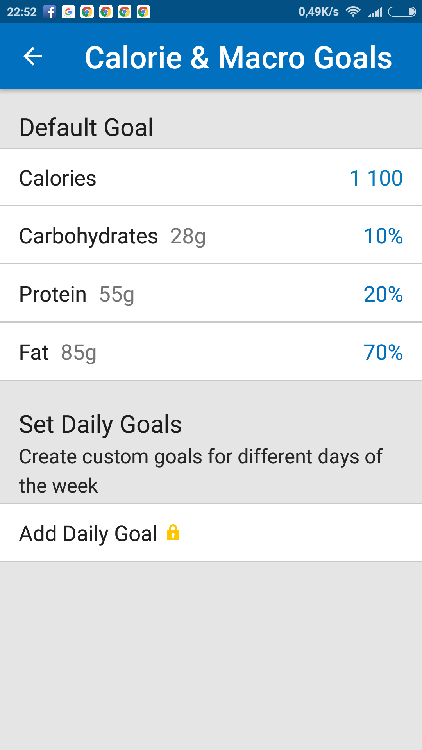
Task: Tap the cellular signal strength icon
Action: 375,12
